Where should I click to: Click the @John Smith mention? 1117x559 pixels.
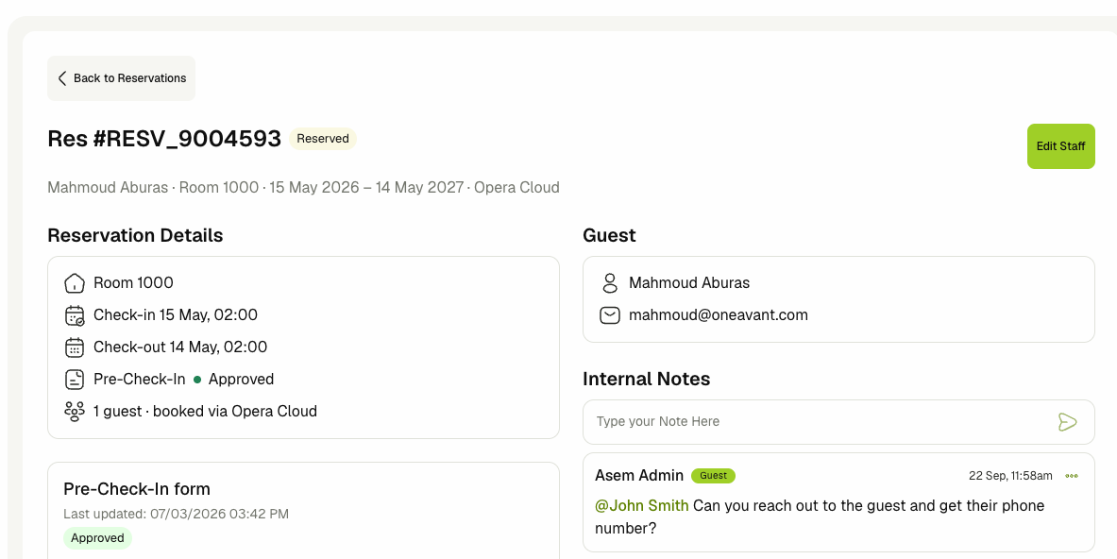tap(642, 505)
